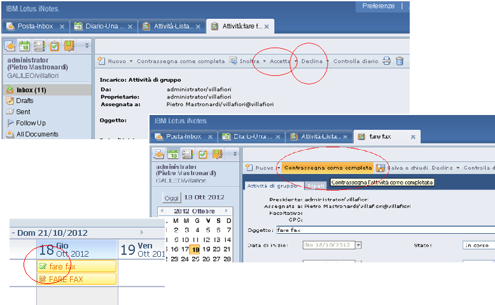Open Mail icon in lower window sidebar
Screen dimensions: 495x305
158,154
